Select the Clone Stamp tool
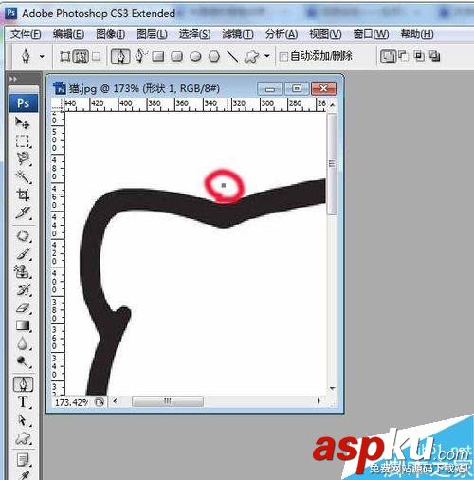This screenshot has height=480, width=474. [x=23, y=271]
